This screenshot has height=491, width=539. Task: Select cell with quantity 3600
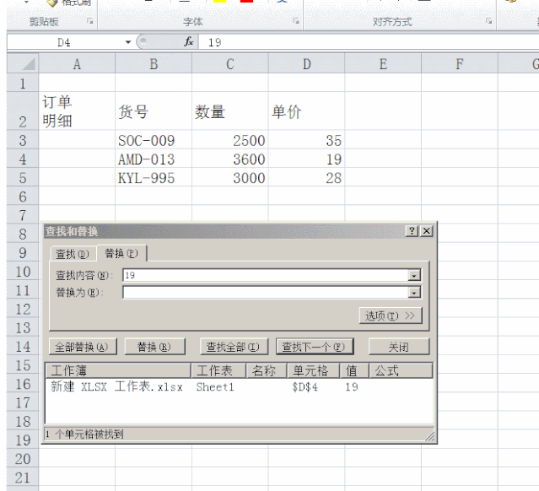coord(230,159)
